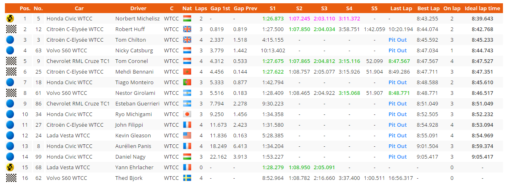This screenshot has width=505, height=186.
Task: Click the blue circle icon for Nicky Catsburg
Action: 10,51
